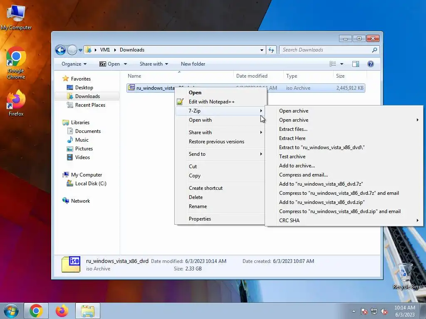Click the Notepad++ icon in context menu
This screenshot has height=319, width=426.
coord(180,102)
